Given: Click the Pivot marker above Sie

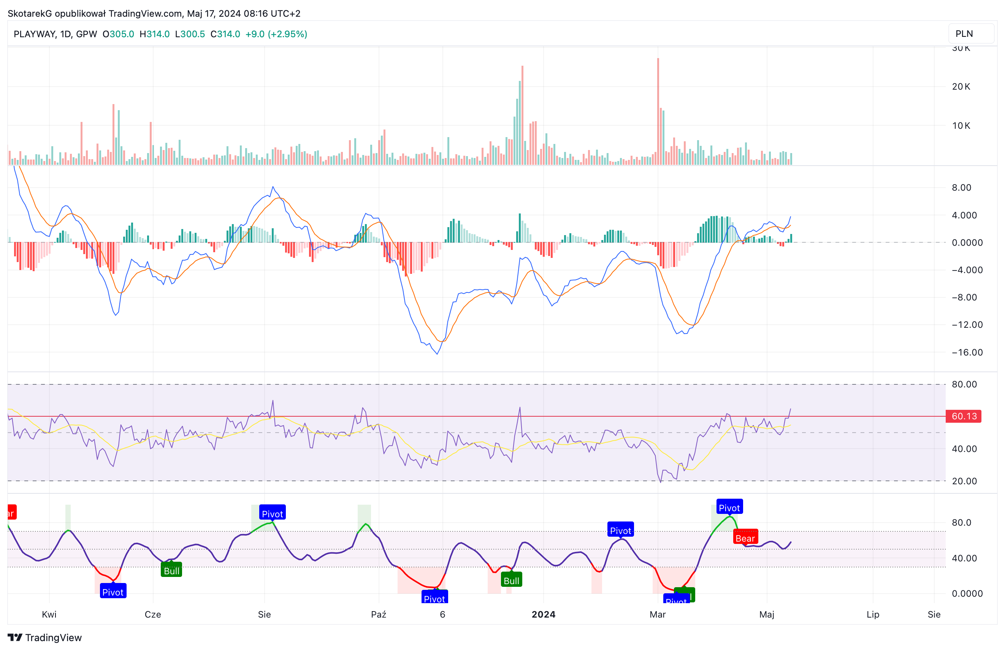Looking at the screenshot, I should pos(273,513).
